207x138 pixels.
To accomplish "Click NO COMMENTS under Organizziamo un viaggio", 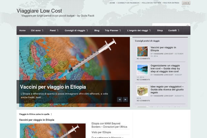I will point(143,80).
